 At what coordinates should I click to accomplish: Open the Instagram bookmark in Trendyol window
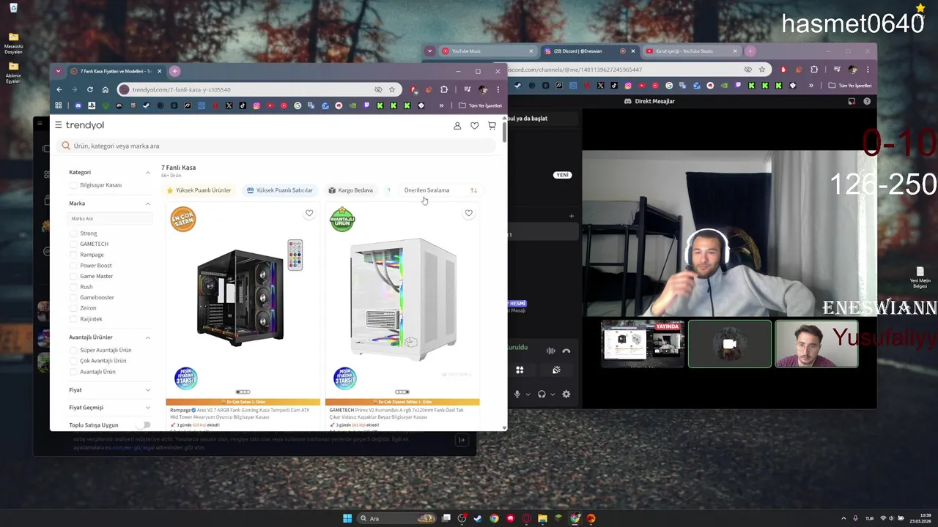(x=256, y=105)
